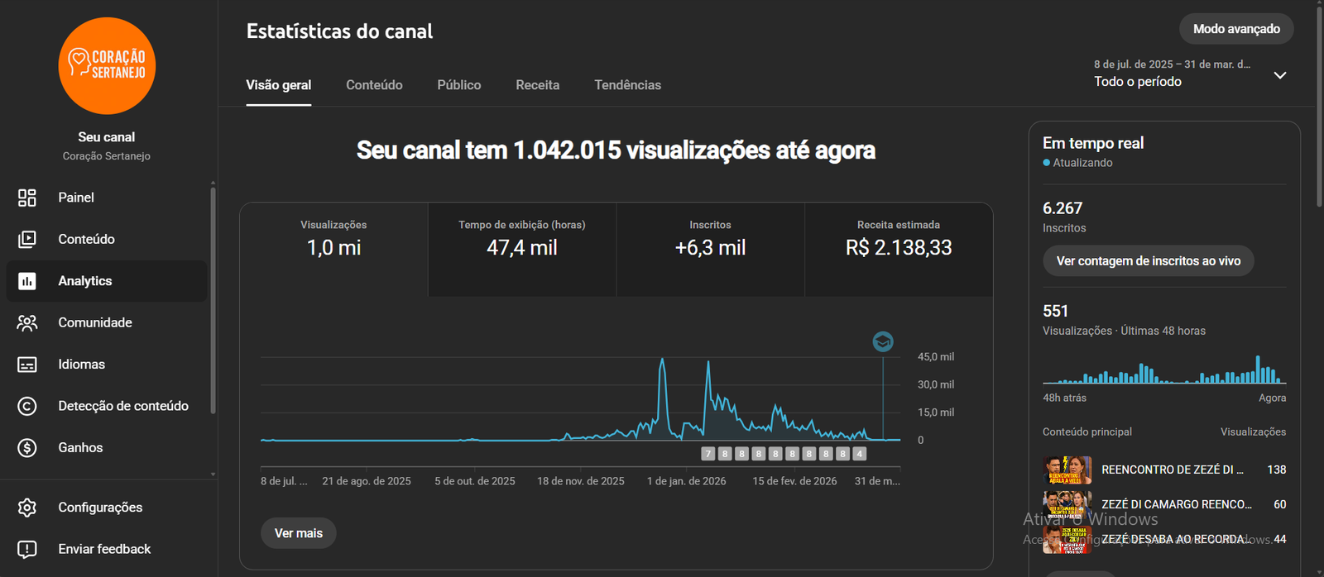The width and height of the screenshot is (1324, 577).
Task: Open Detecção de conteúdo copyright icon
Action: click(27, 406)
